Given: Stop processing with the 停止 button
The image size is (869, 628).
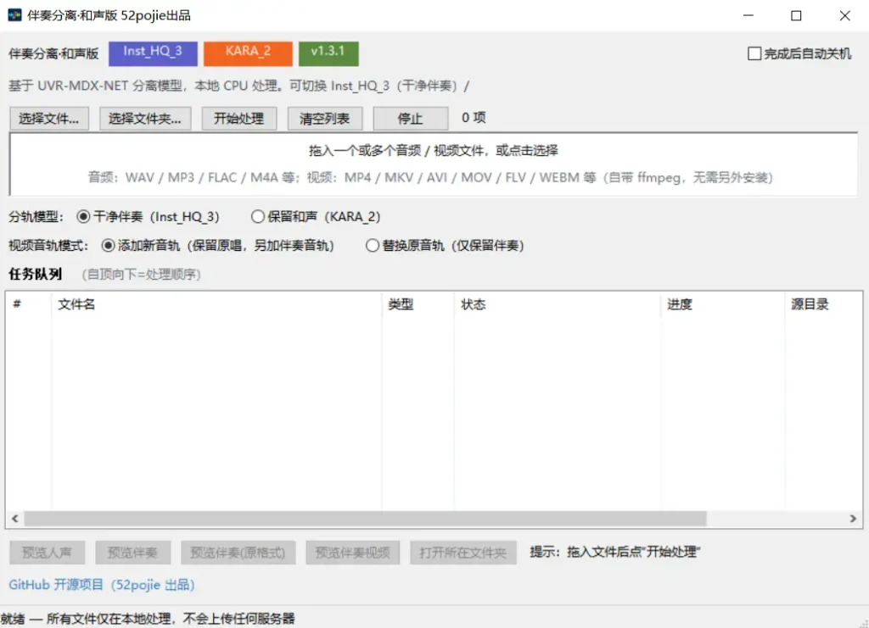Looking at the screenshot, I should point(411,119).
